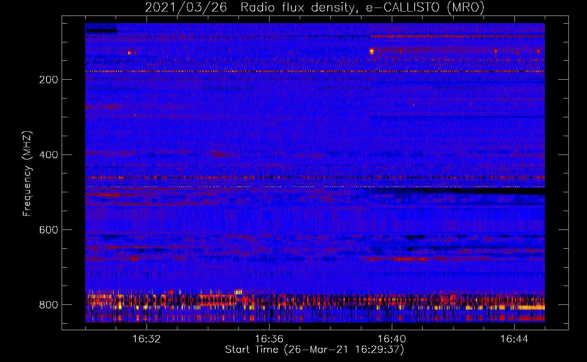Click the 'Frequency (MHZ)' axis label

pyautogui.click(x=27, y=173)
